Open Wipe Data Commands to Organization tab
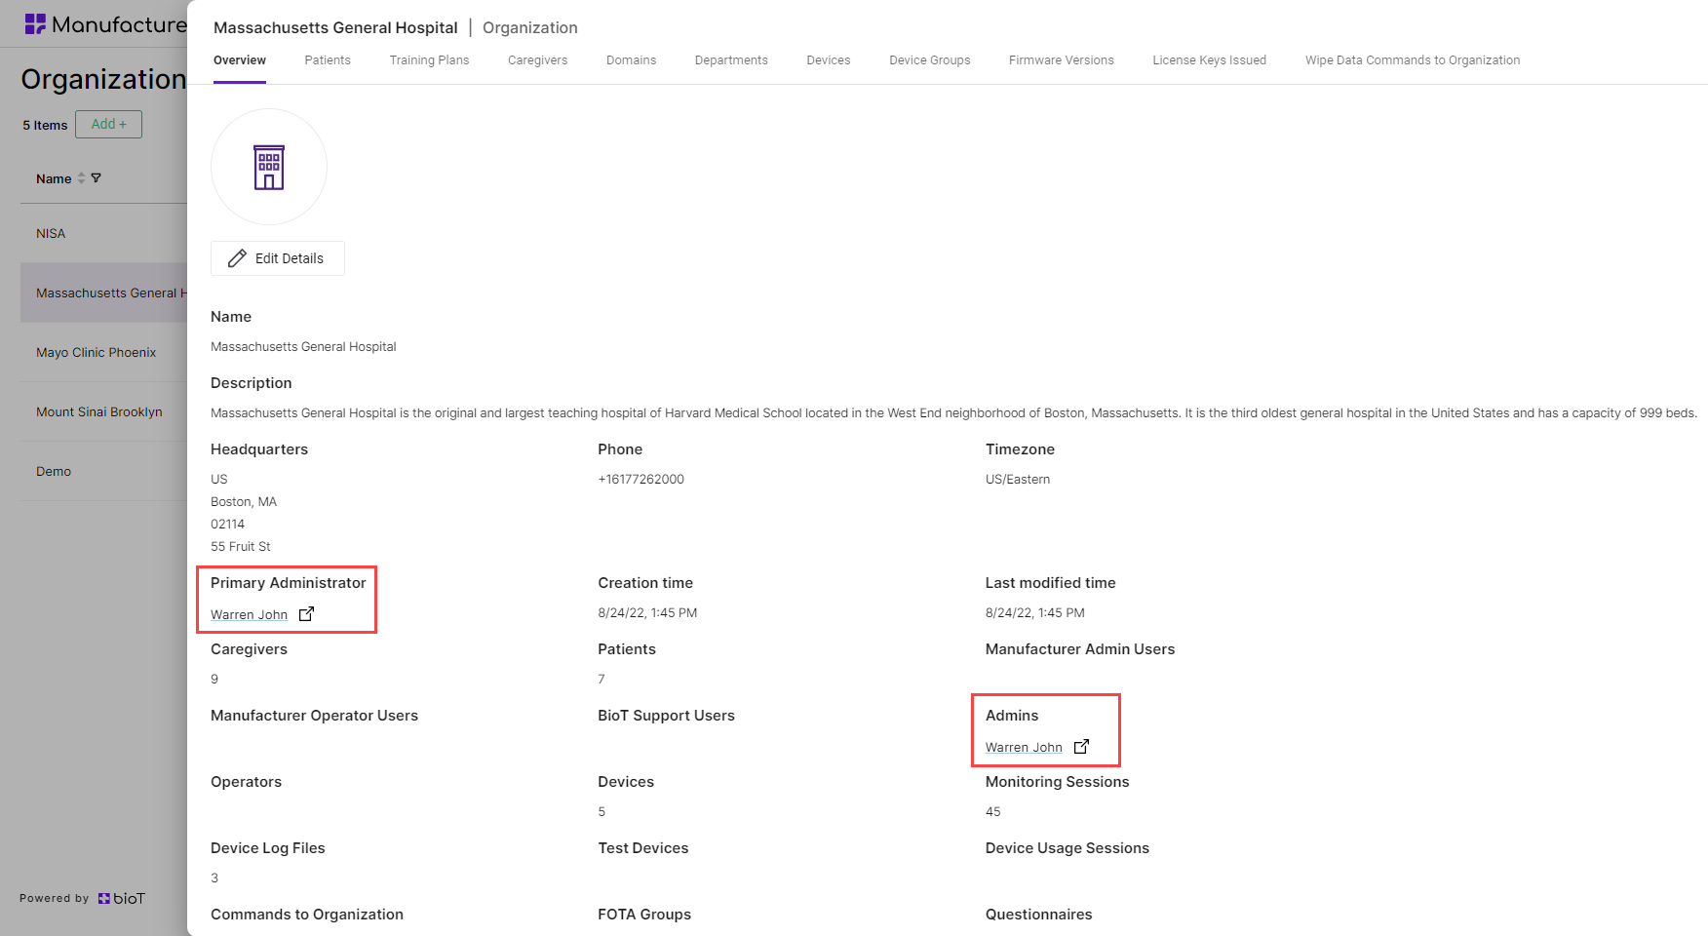Viewport: 1708px width, 936px height. point(1413,60)
